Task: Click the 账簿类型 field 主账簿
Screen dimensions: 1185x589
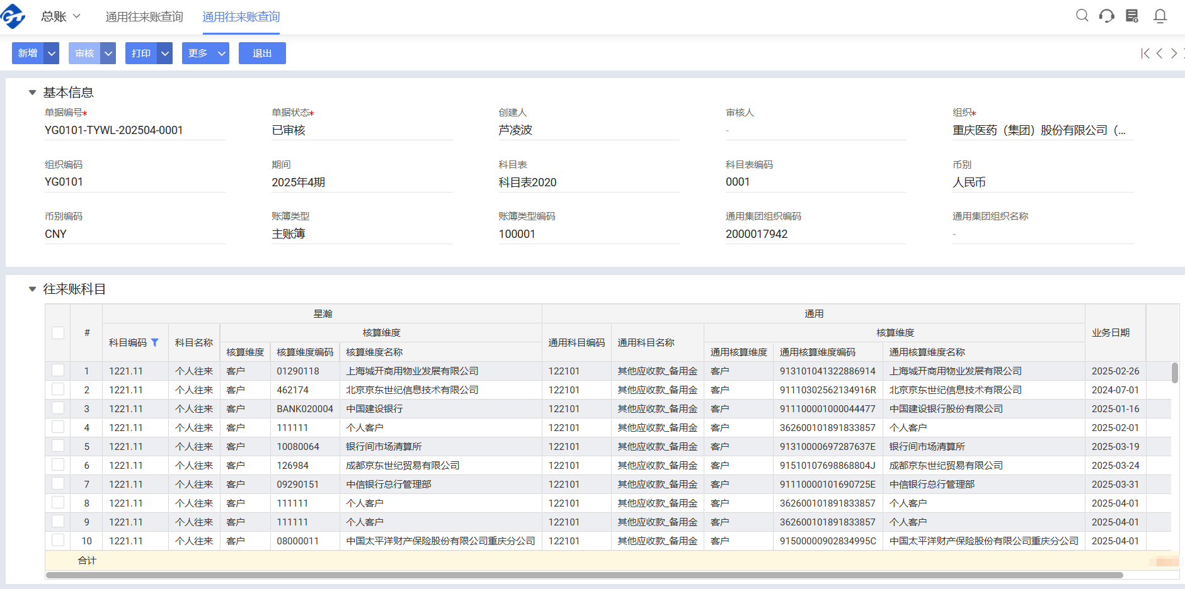Action: (x=362, y=234)
